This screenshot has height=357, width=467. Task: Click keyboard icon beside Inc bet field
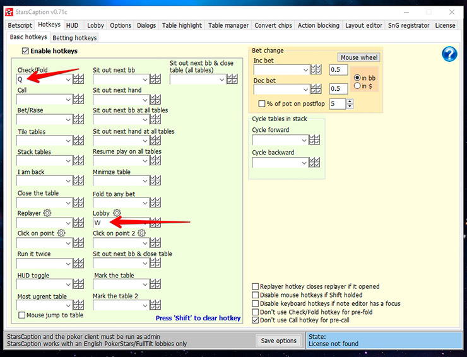(x=317, y=70)
